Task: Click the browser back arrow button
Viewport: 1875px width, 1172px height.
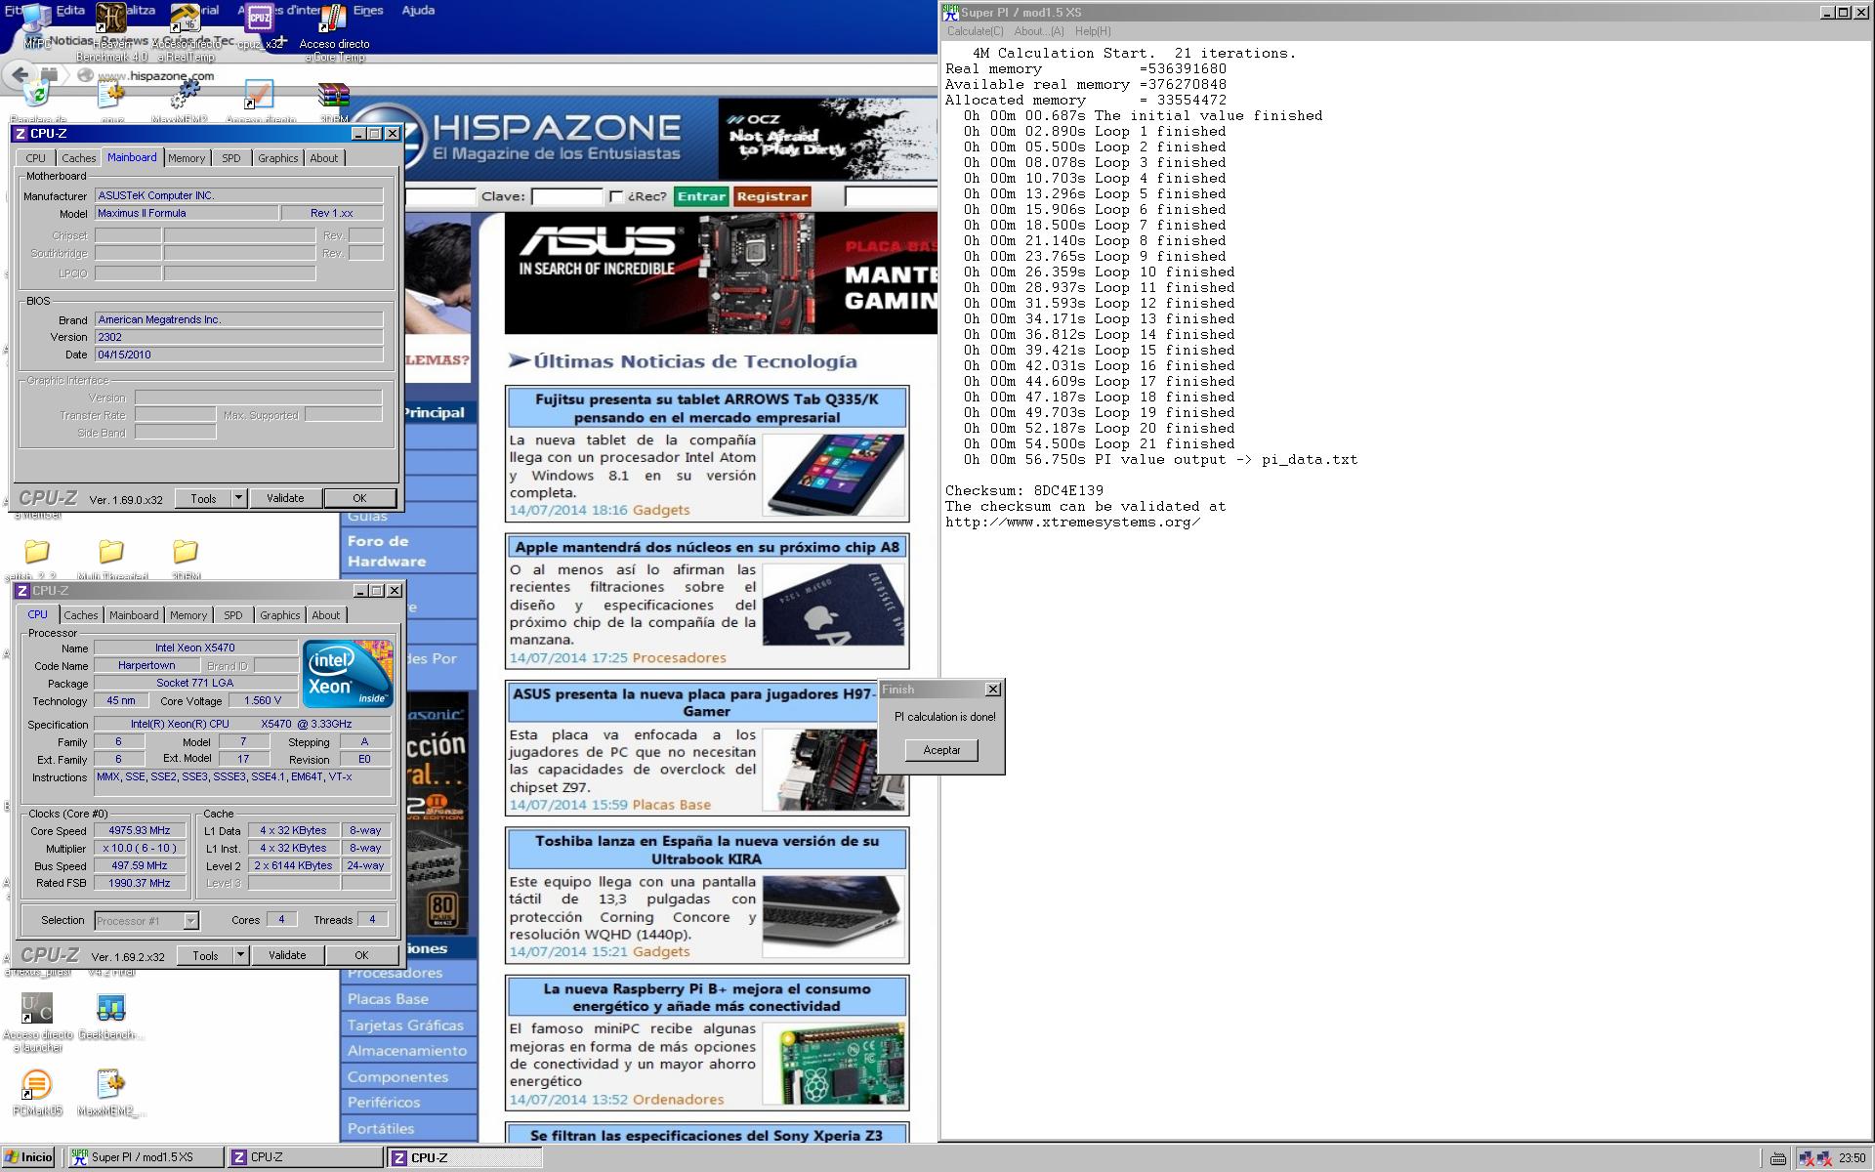Action: pyautogui.click(x=21, y=74)
